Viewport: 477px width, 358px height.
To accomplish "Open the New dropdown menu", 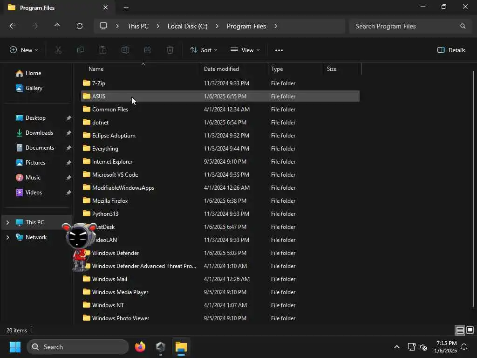I will click(x=24, y=50).
